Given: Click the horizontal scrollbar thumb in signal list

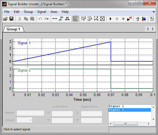Looking at the screenshot, I should tap(126, 124).
